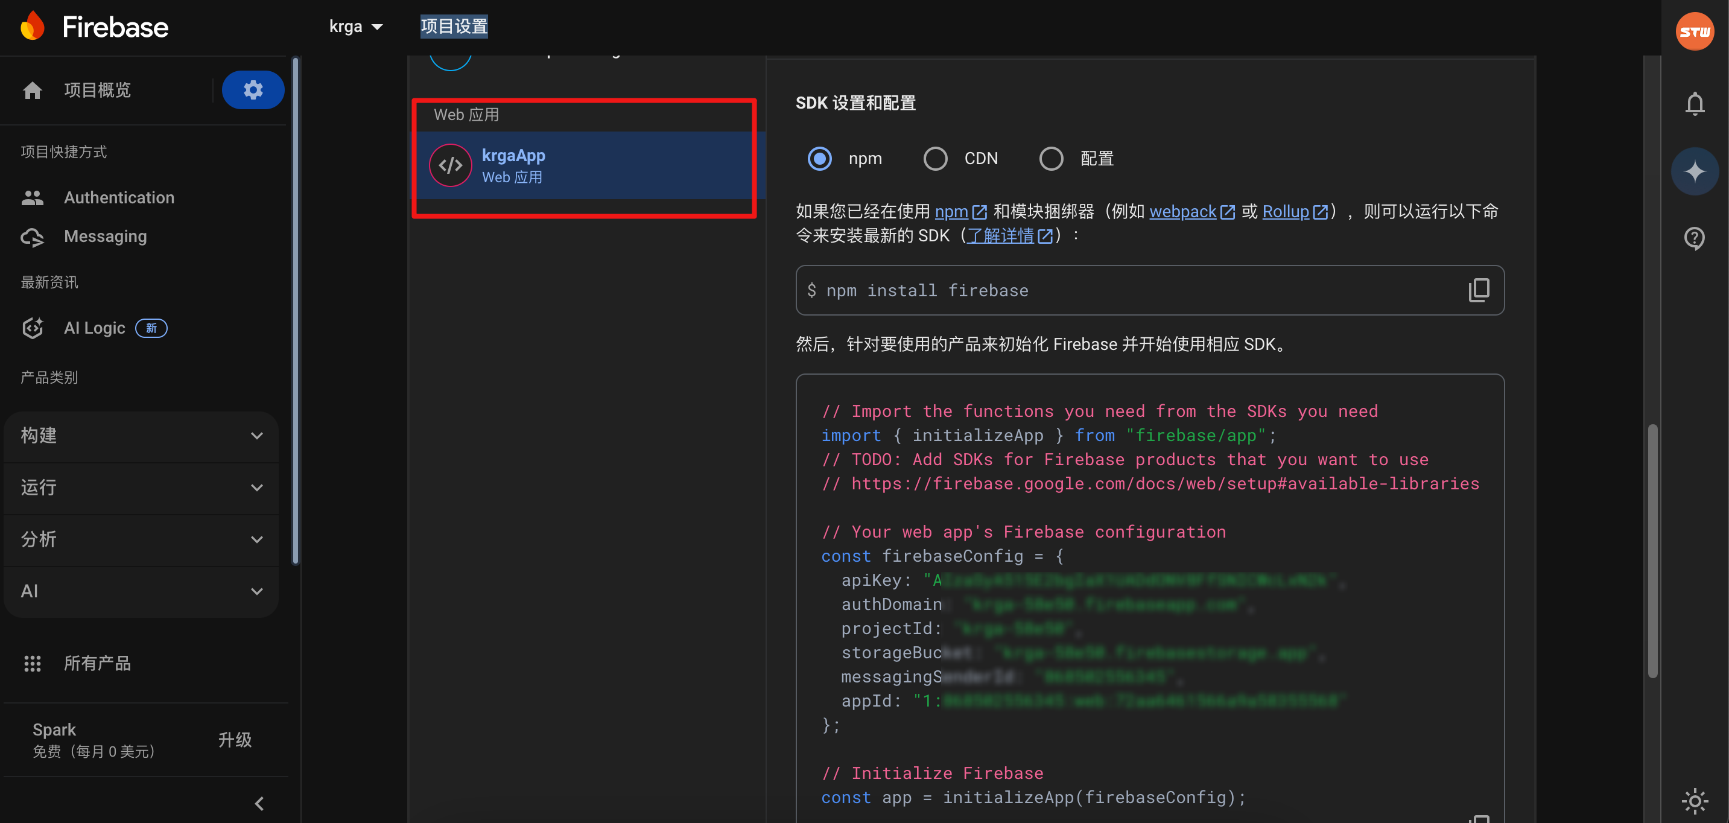Expand the 构建 category

[x=141, y=436]
